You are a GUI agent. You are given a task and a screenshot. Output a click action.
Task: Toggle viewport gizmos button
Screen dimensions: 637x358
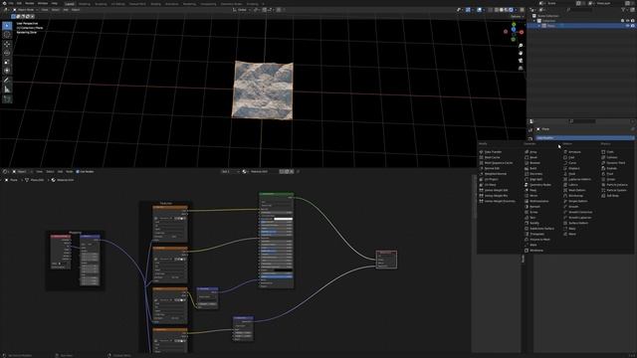(x=468, y=10)
